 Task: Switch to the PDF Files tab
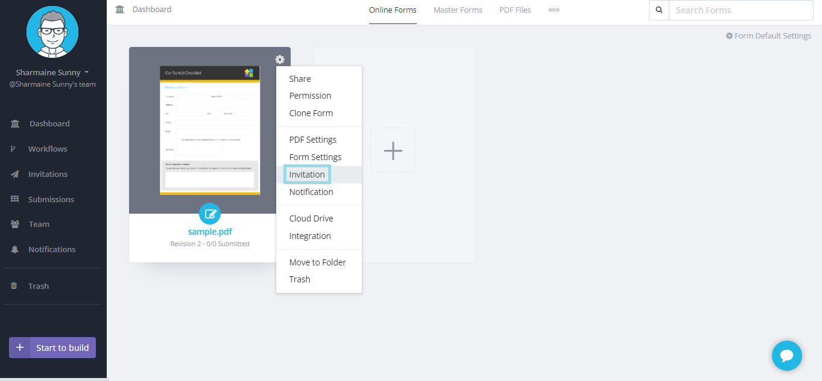515,10
